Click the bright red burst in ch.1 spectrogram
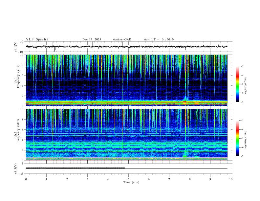This screenshot has width=260, height=201. tap(184, 101)
